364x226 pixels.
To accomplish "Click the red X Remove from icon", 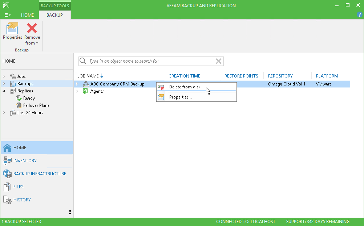I will tap(32, 28).
